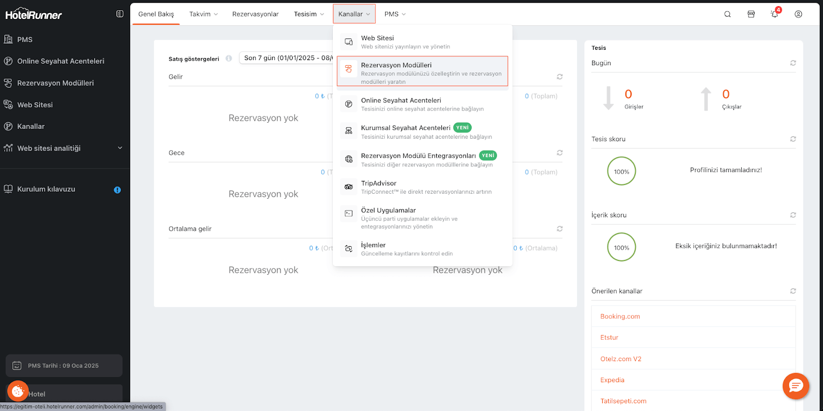
Task: Click the Expedia suggested channel link
Action: click(612, 380)
